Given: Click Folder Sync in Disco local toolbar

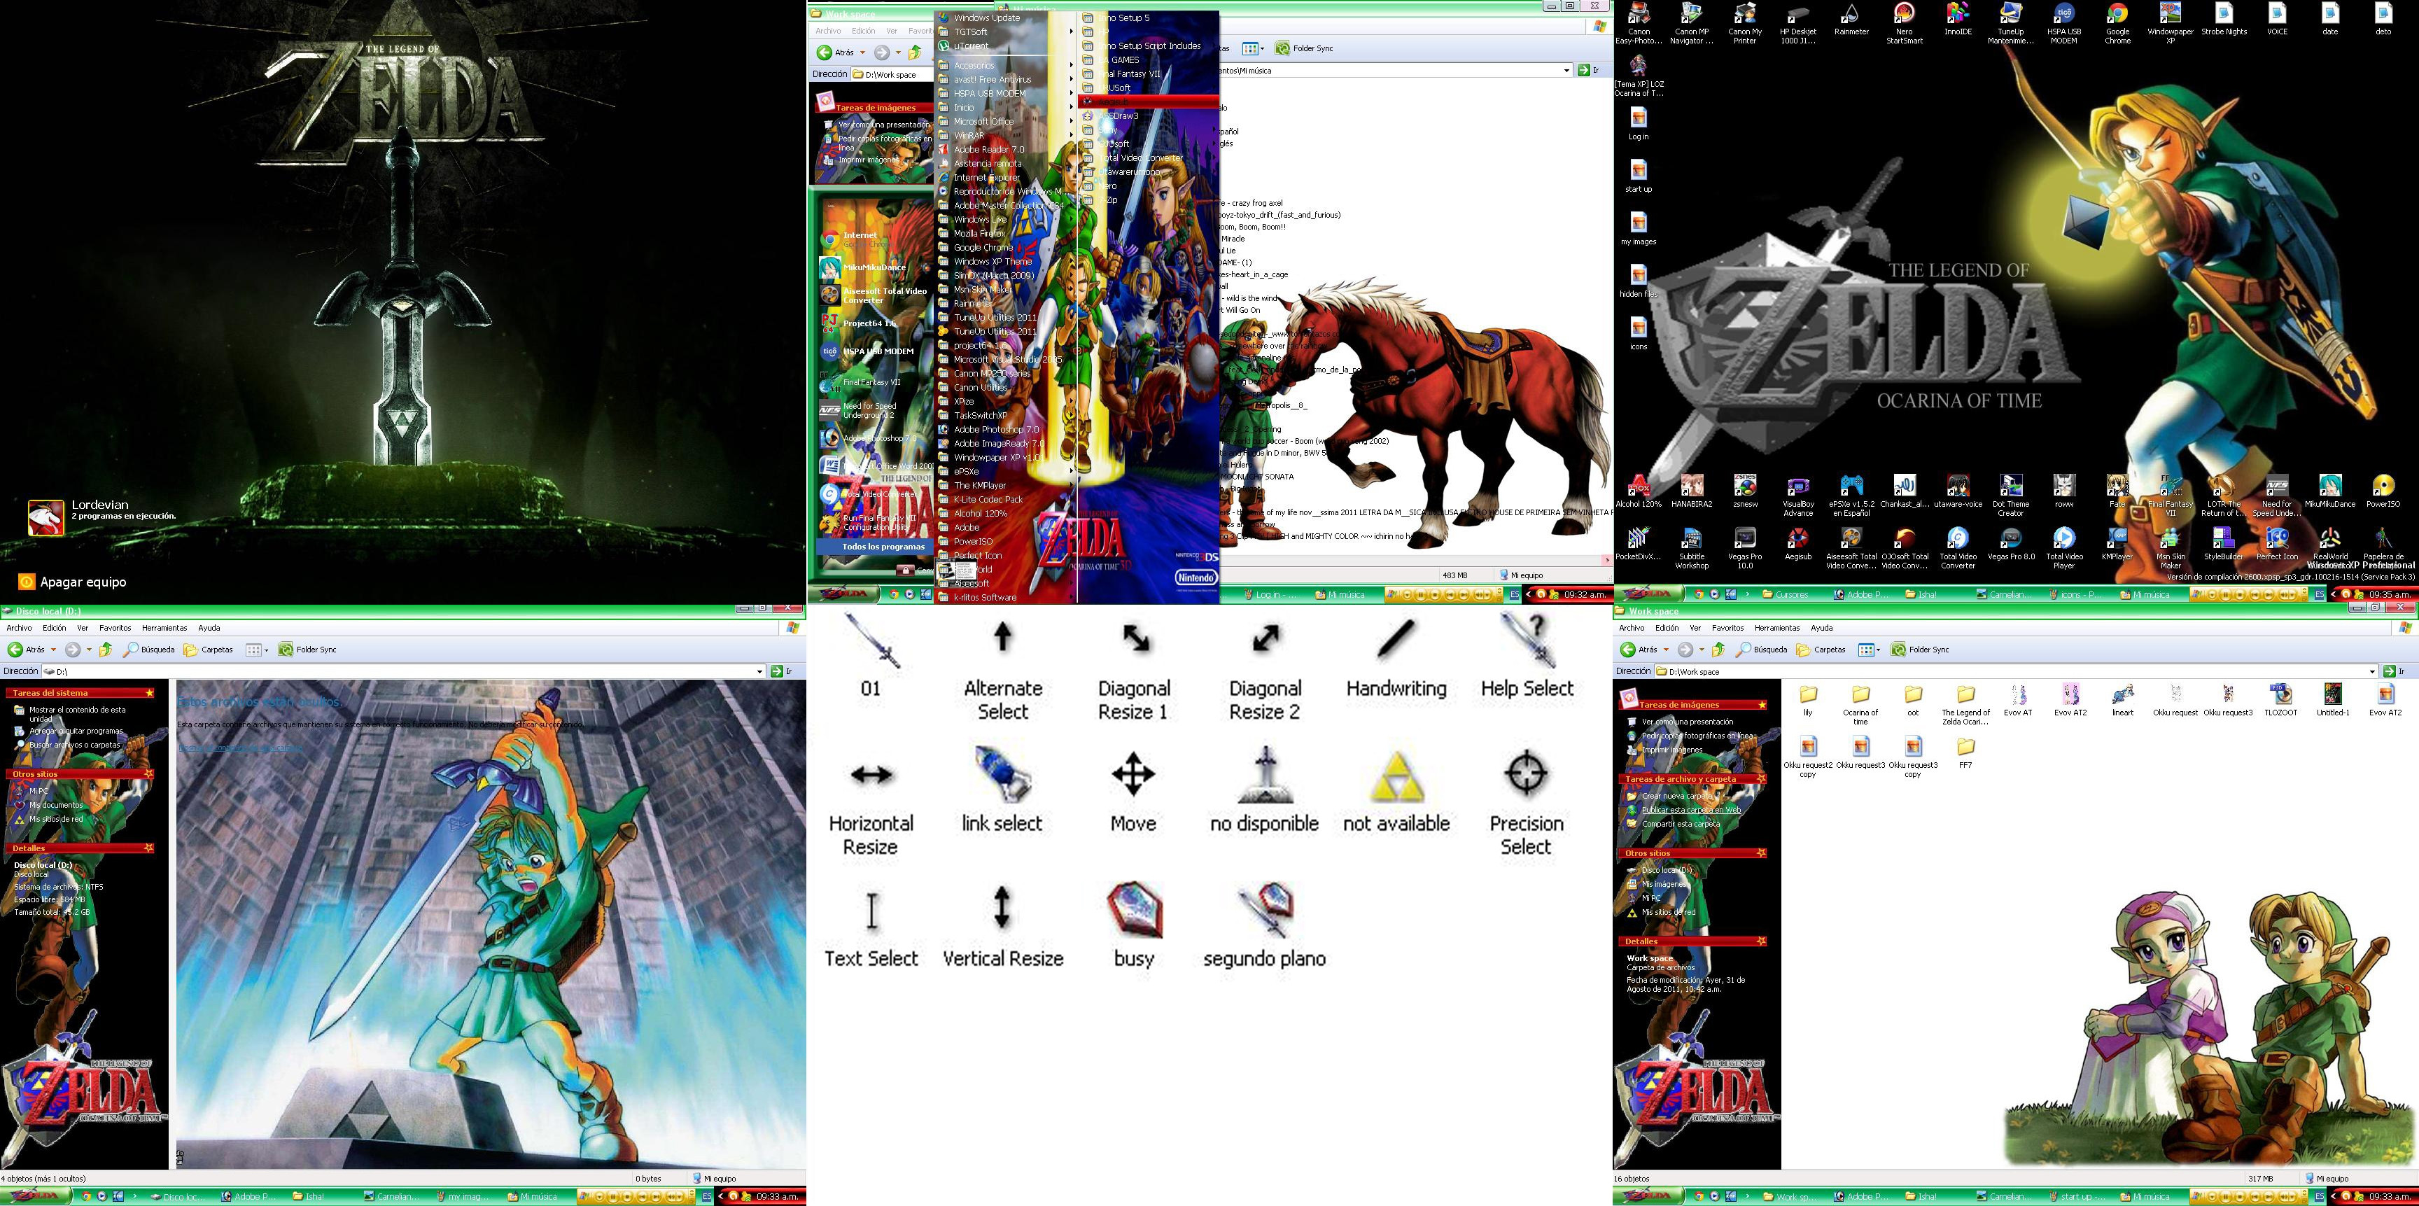Looking at the screenshot, I should point(307,650).
